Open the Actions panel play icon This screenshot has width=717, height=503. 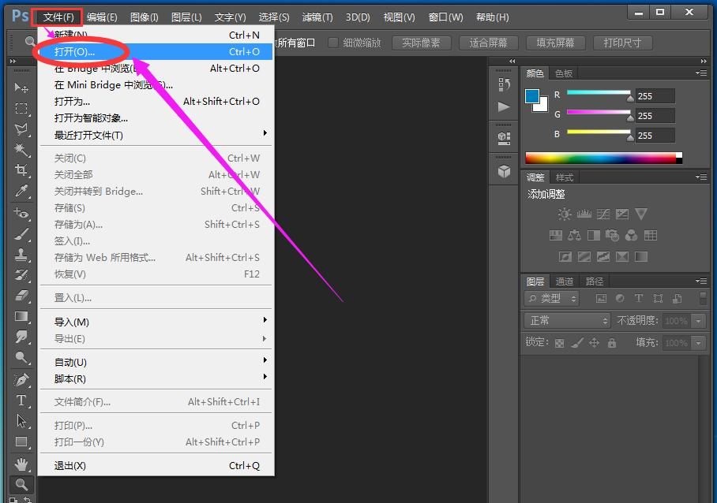coord(504,106)
